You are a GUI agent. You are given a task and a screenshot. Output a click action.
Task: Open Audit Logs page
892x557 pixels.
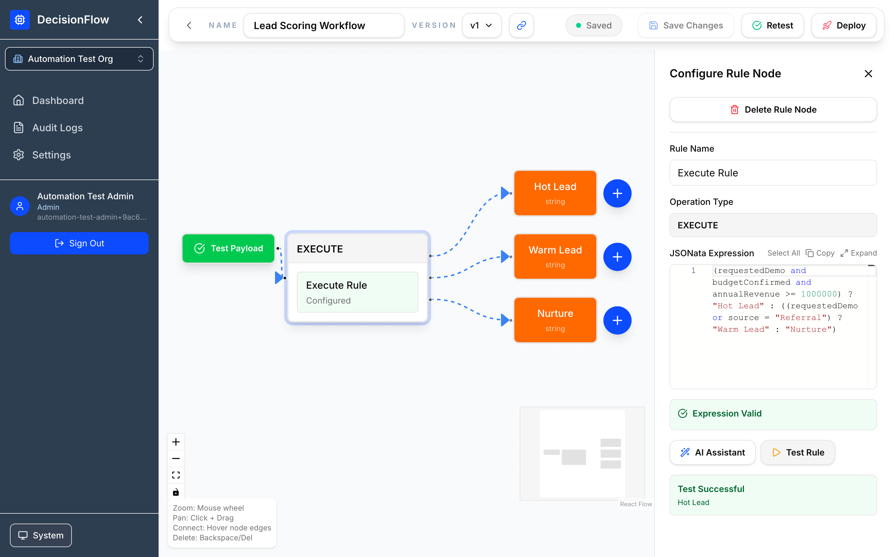[x=79, y=128]
